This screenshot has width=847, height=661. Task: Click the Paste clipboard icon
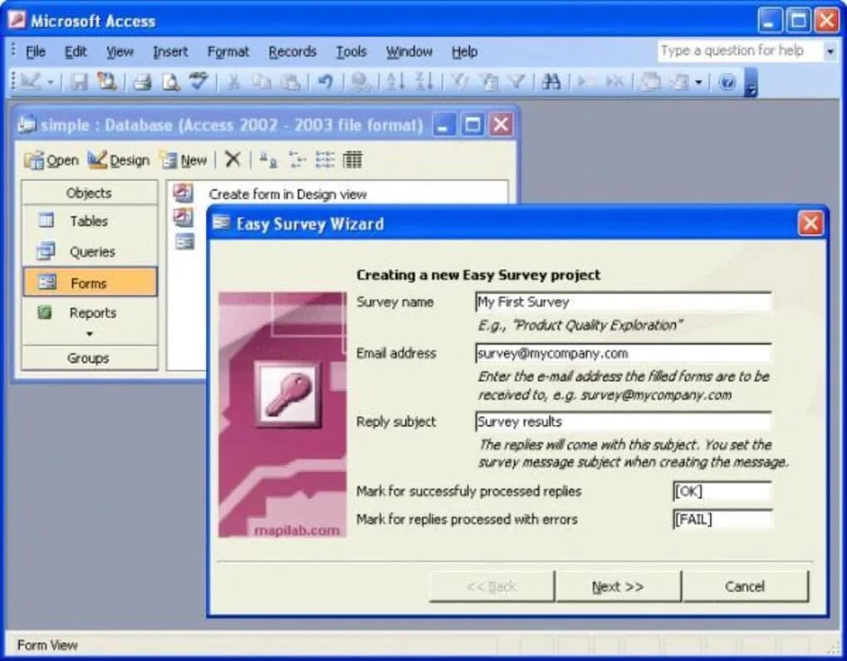tap(291, 82)
